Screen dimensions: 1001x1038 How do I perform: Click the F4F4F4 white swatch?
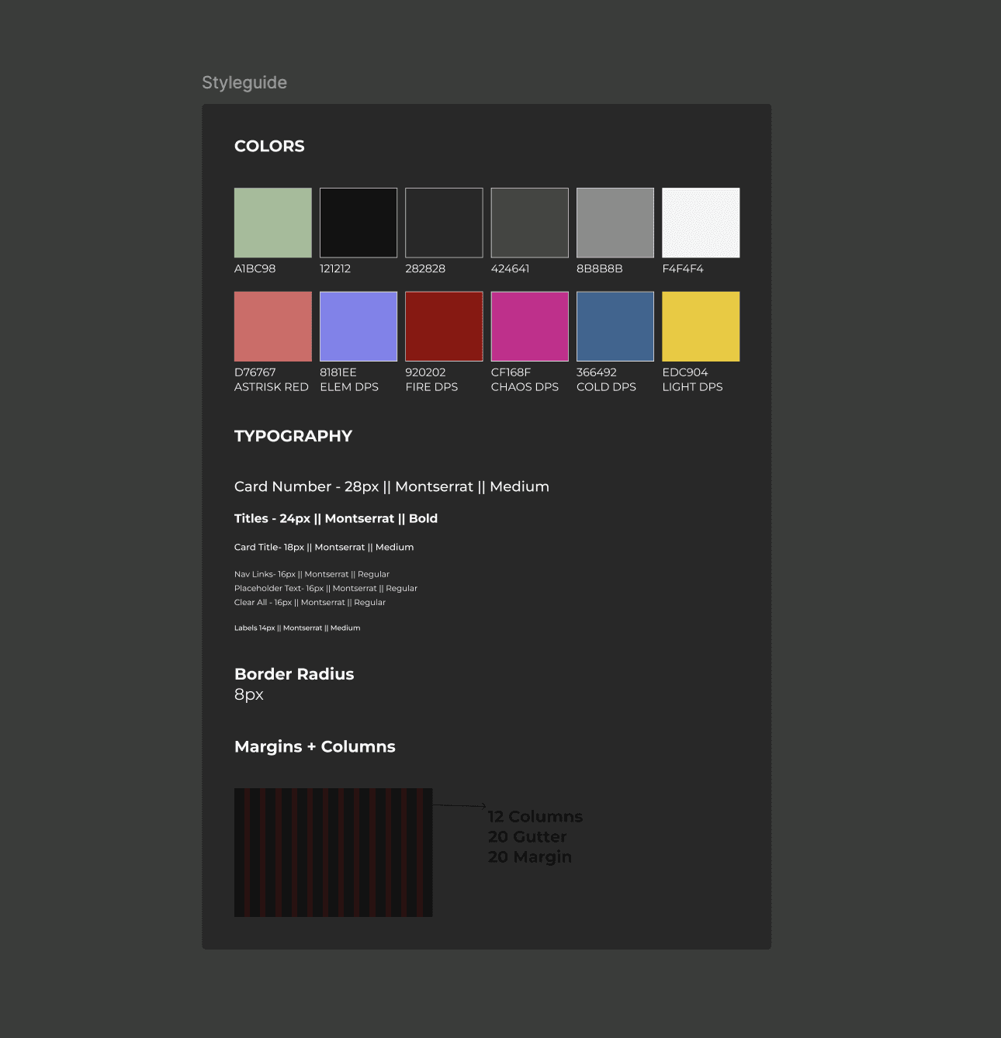[701, 223]
